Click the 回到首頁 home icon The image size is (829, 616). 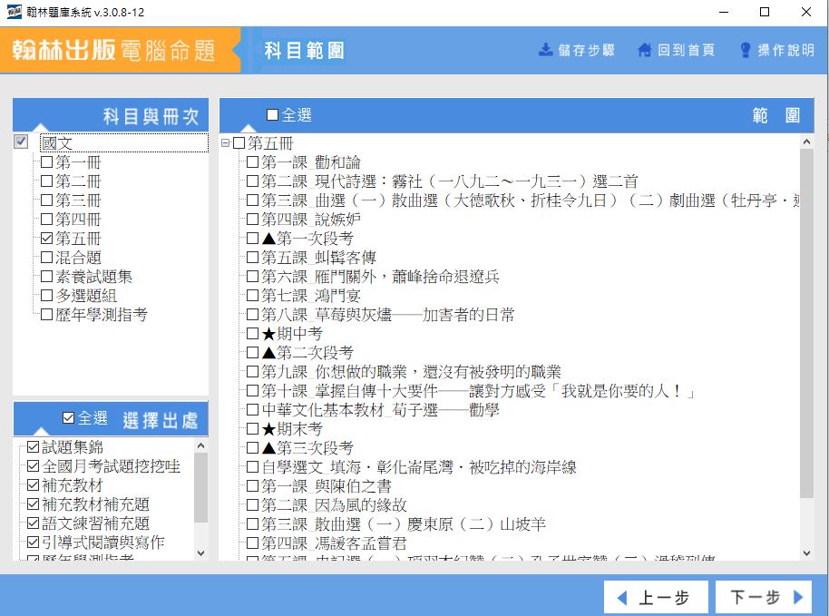645,50
